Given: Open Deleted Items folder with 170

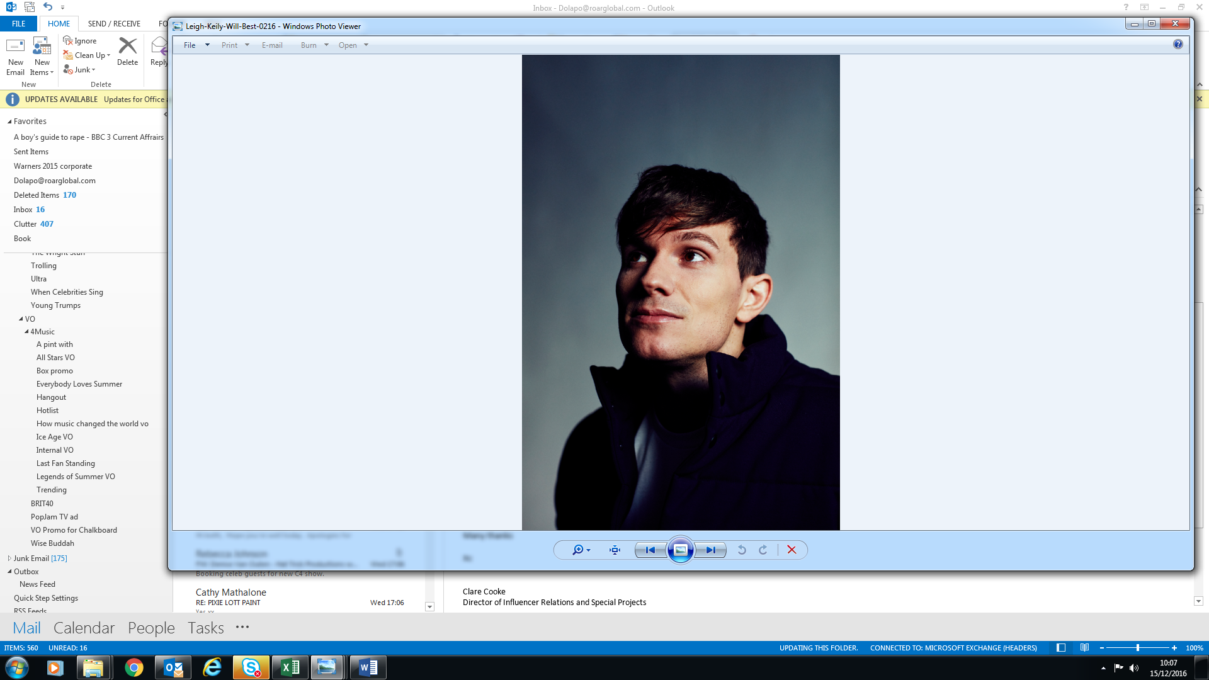Looking at the screenshot, I should (45, 195).
